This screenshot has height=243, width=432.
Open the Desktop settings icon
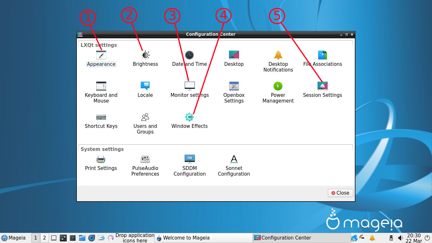pyautogui.click(x=234, y=55)
